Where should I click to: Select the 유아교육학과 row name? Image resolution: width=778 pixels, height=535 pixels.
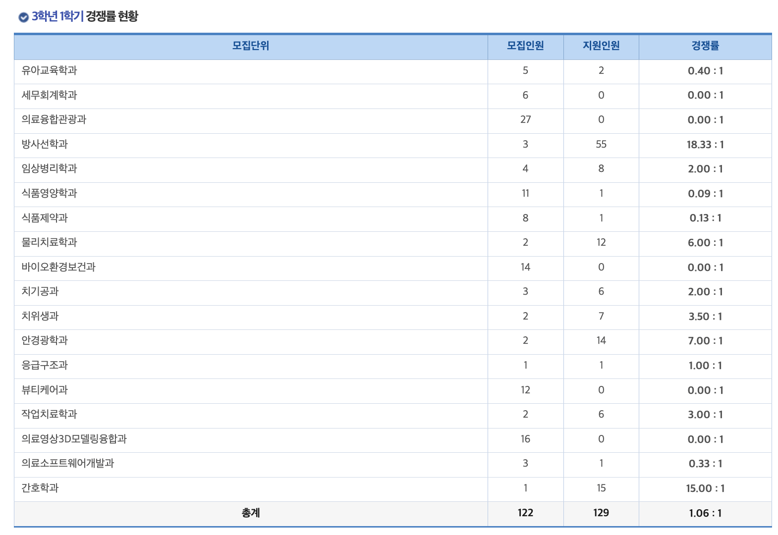(50, 70)
